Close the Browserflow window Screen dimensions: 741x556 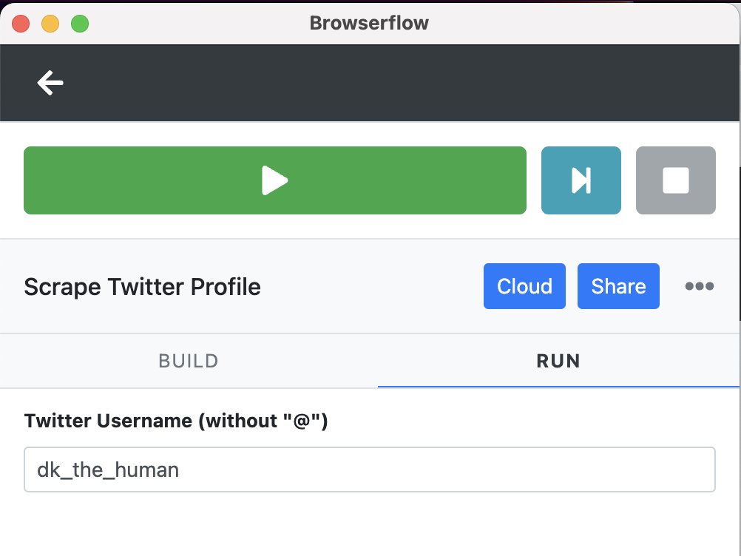tap(21, 24)
